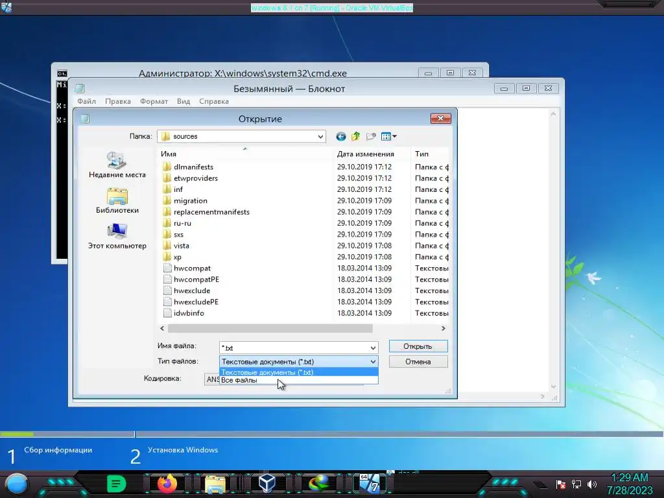Go up one folder level icon
This screenshot has height=498, width=664.
point(356,136)
